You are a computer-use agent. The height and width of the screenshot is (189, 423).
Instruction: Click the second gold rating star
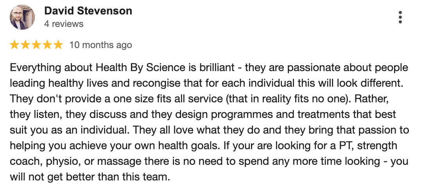25,45
